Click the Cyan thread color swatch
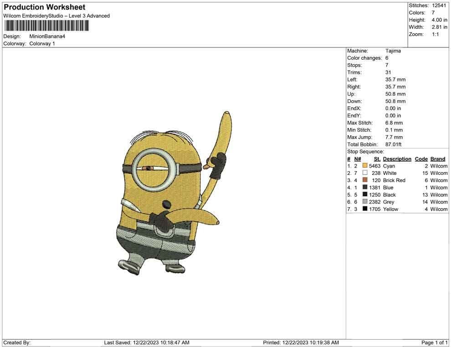 (365, 166)
